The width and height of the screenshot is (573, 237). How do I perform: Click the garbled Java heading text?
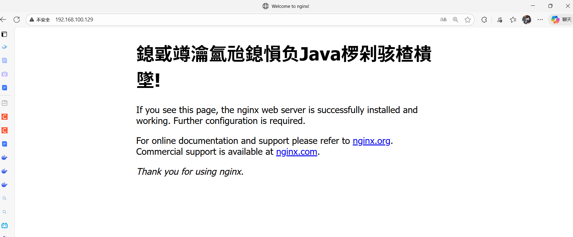pyautogui.click(x=284, y=67)
